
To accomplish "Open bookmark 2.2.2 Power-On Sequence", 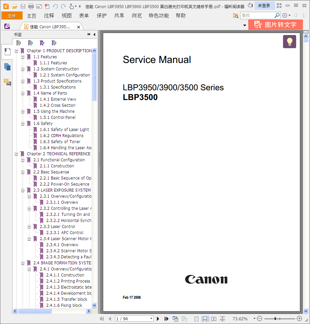I will (x=64, y=184).
